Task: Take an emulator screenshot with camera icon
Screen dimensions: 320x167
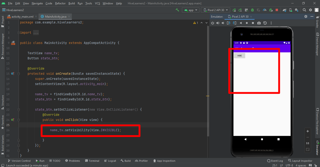Action: 259,23
